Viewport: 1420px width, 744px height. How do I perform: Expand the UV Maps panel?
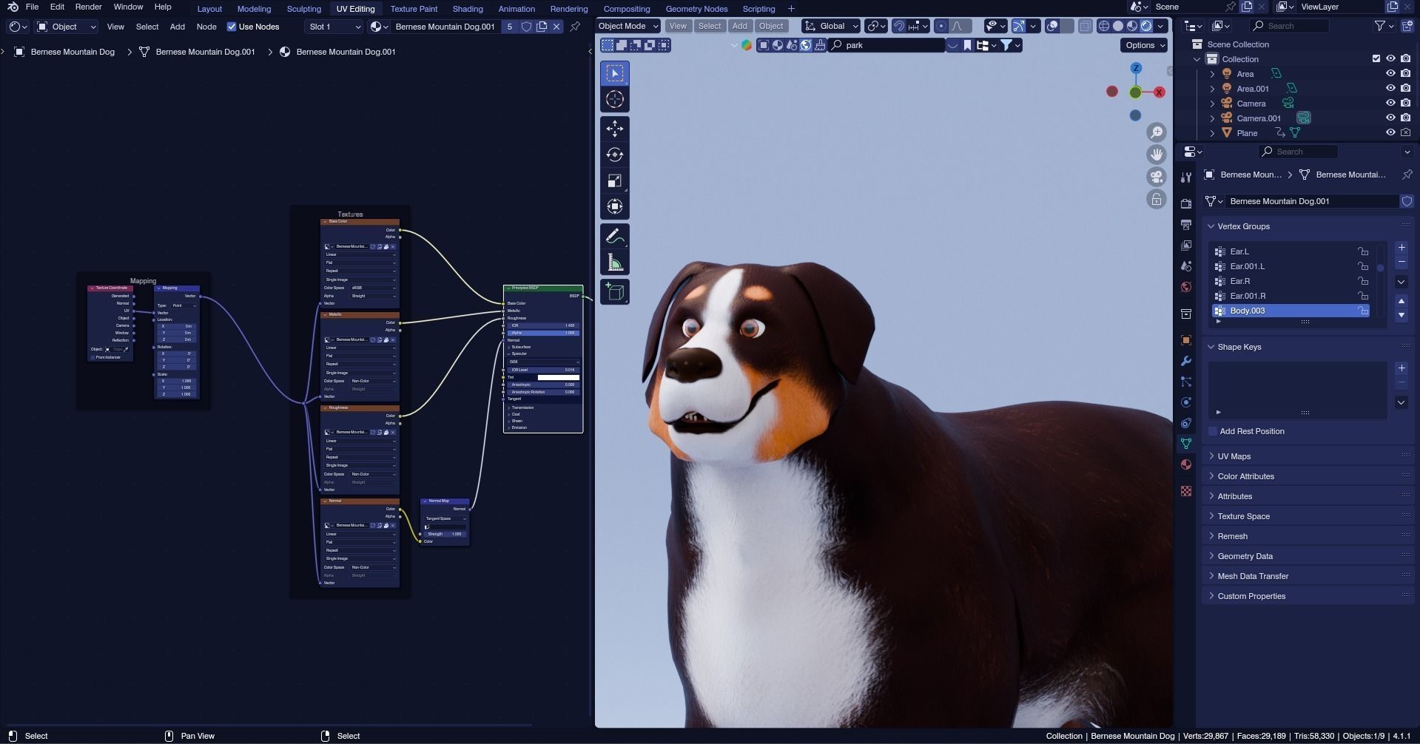(x=1234, y=456)
